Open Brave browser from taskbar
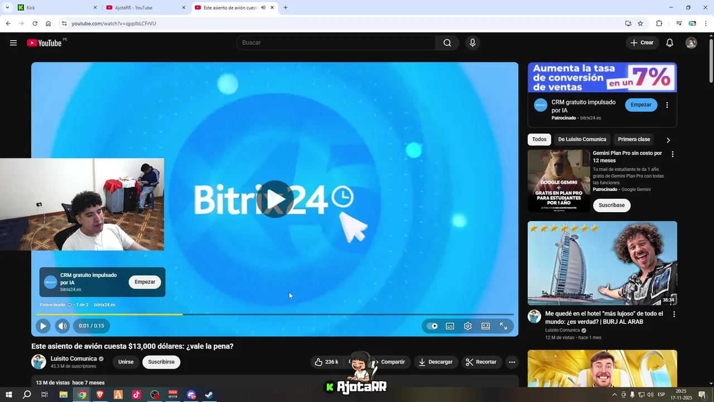This screenshot has width=714, height=402. click(x=100, y=395)
